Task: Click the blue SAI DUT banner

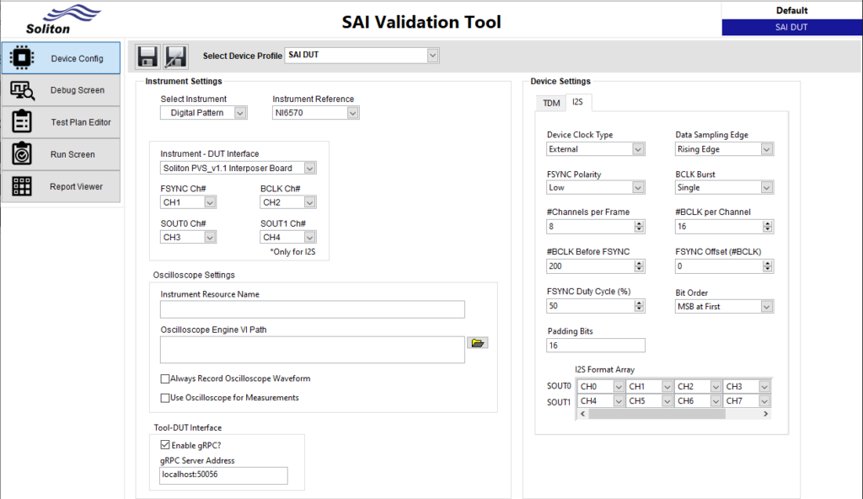Action: click(x=791, y=26)
